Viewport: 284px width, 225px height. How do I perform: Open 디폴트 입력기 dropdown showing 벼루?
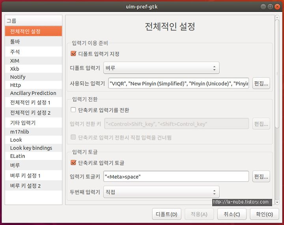tap(161, 68)
